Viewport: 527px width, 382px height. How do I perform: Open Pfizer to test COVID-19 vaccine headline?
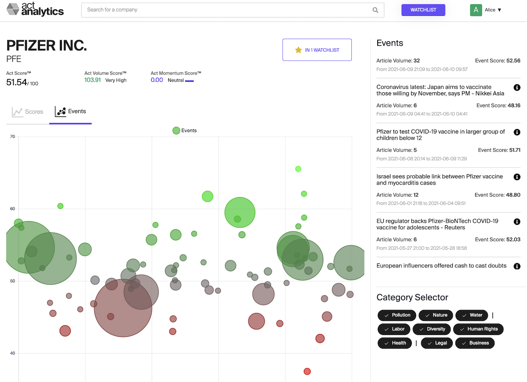[x=440, y=135]
